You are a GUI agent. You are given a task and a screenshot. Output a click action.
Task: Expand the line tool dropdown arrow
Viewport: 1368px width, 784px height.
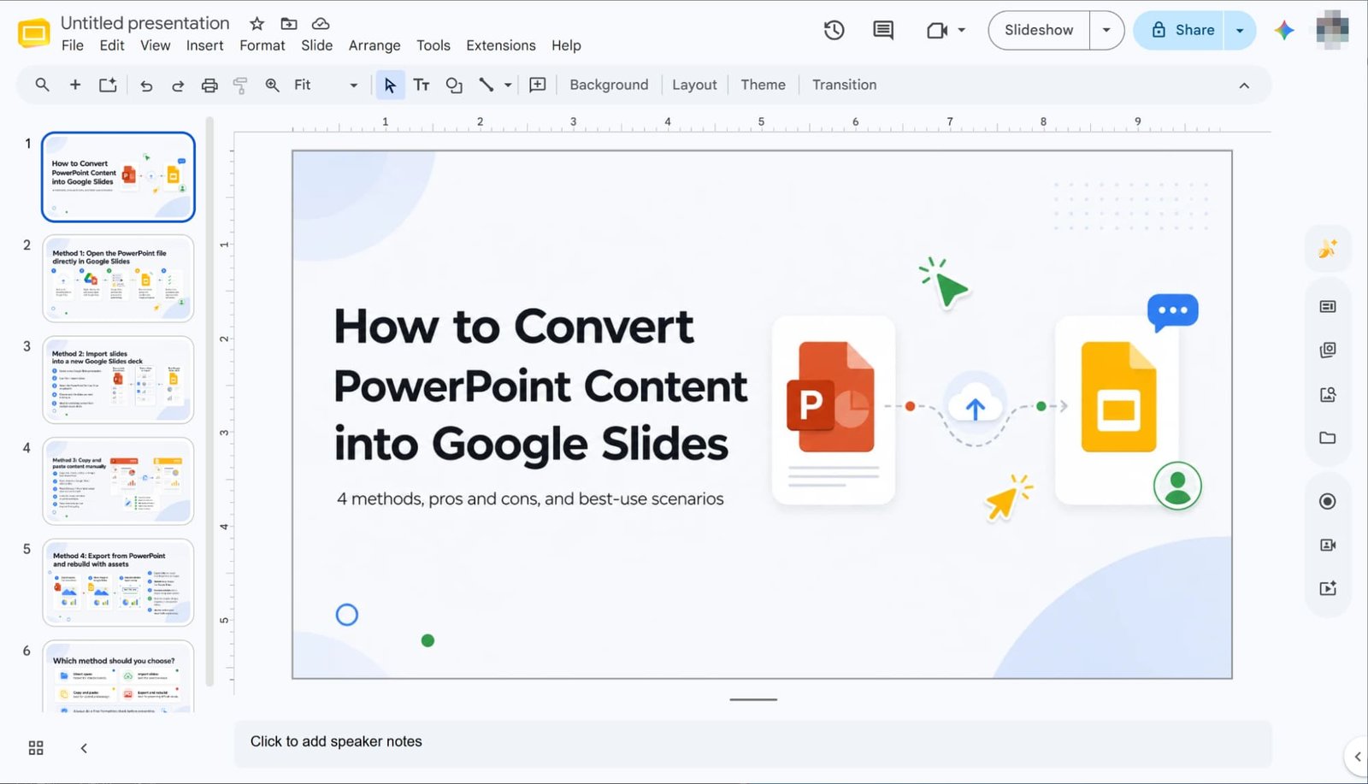tap(508, 85)
